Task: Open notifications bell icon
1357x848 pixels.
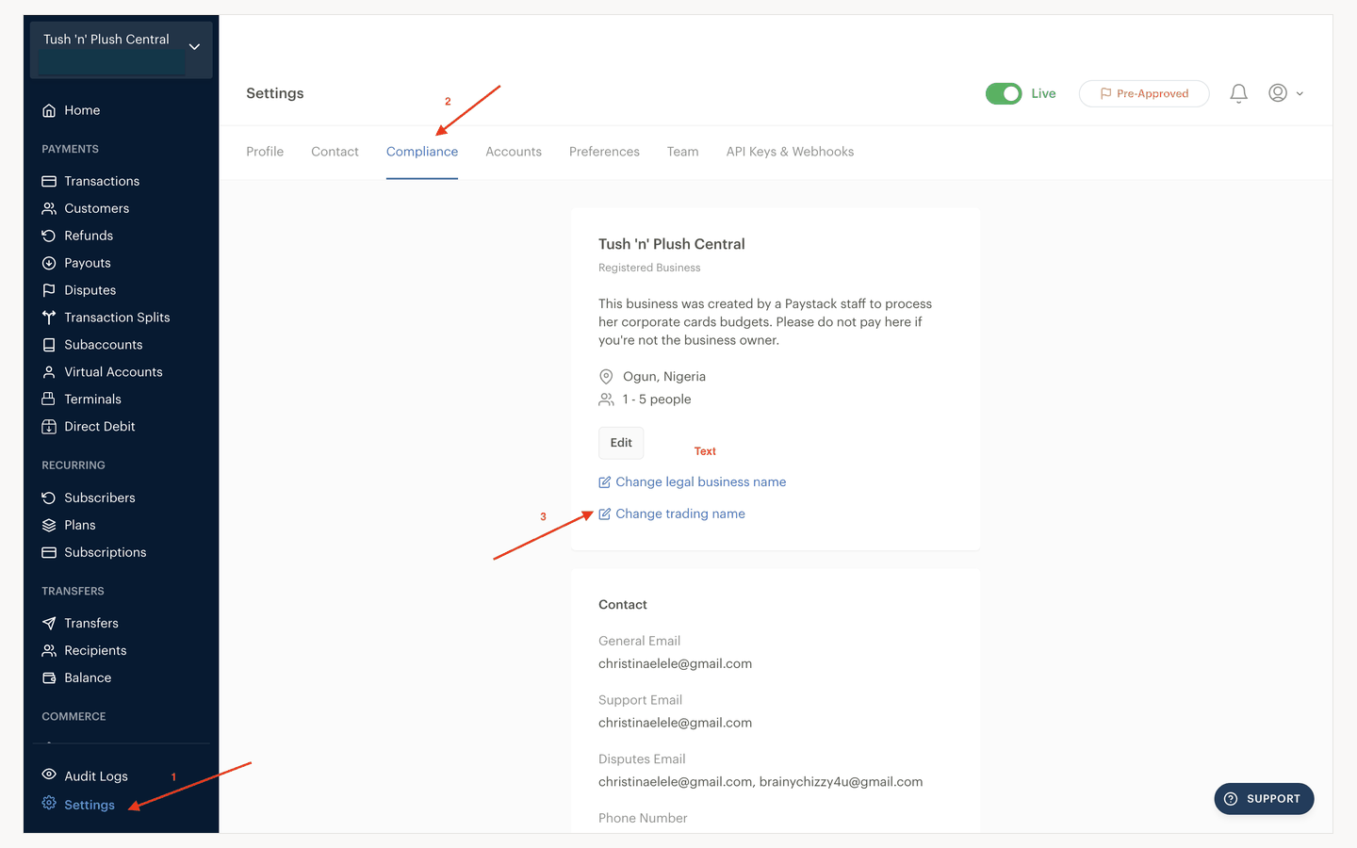Action: click(x=1238, y=93)
